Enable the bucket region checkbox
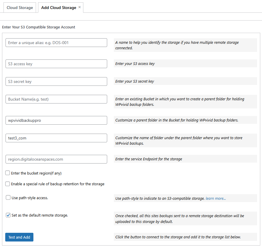This screenshot has width=262, height=247. pyautogui.click(x=8, y=173)
